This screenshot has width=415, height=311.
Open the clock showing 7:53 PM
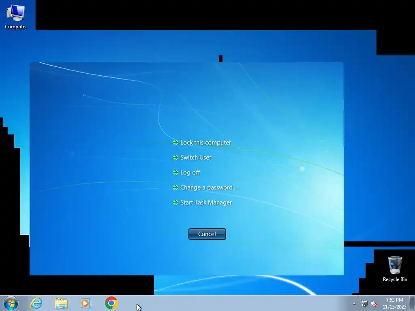[x=394, y=303]
